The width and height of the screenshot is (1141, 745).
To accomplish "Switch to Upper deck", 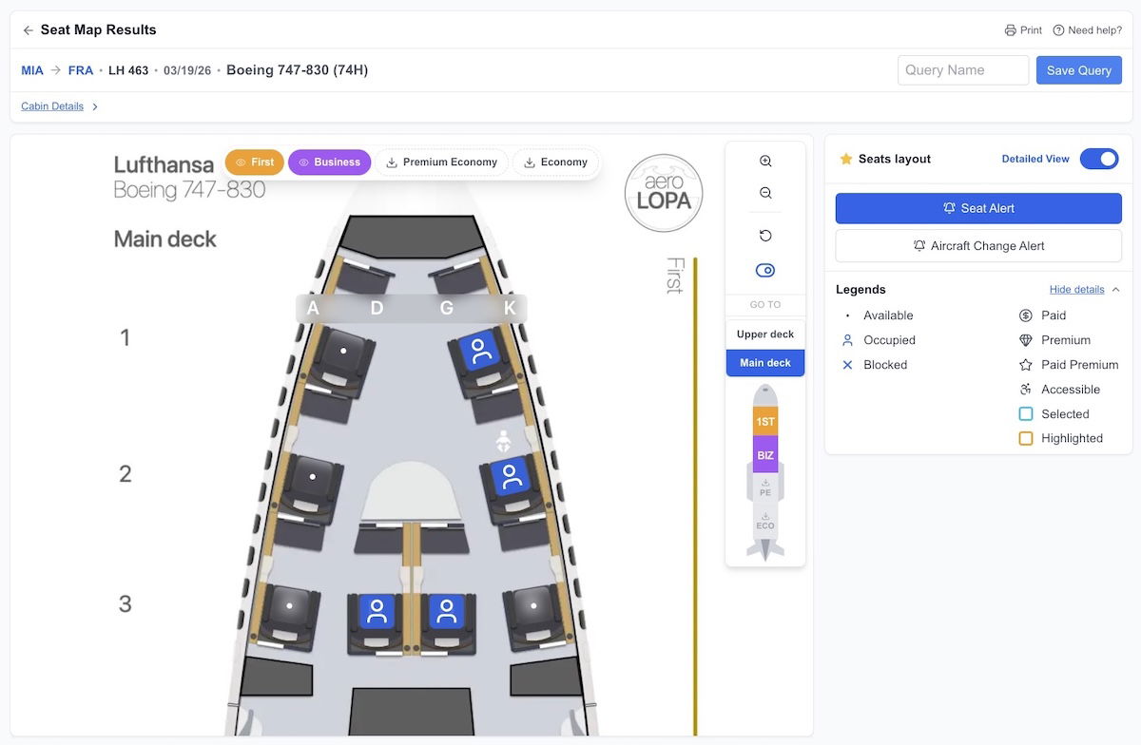I will point(765,334).
